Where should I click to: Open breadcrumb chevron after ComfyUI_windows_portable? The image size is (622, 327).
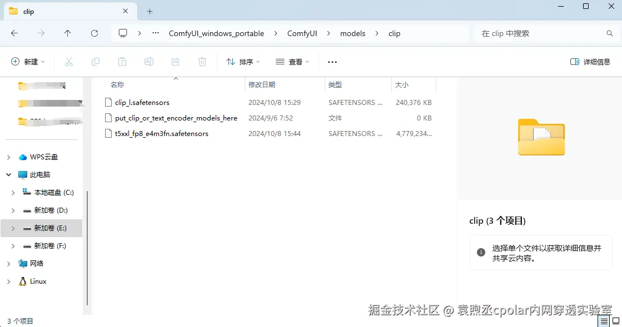(276, 33)
